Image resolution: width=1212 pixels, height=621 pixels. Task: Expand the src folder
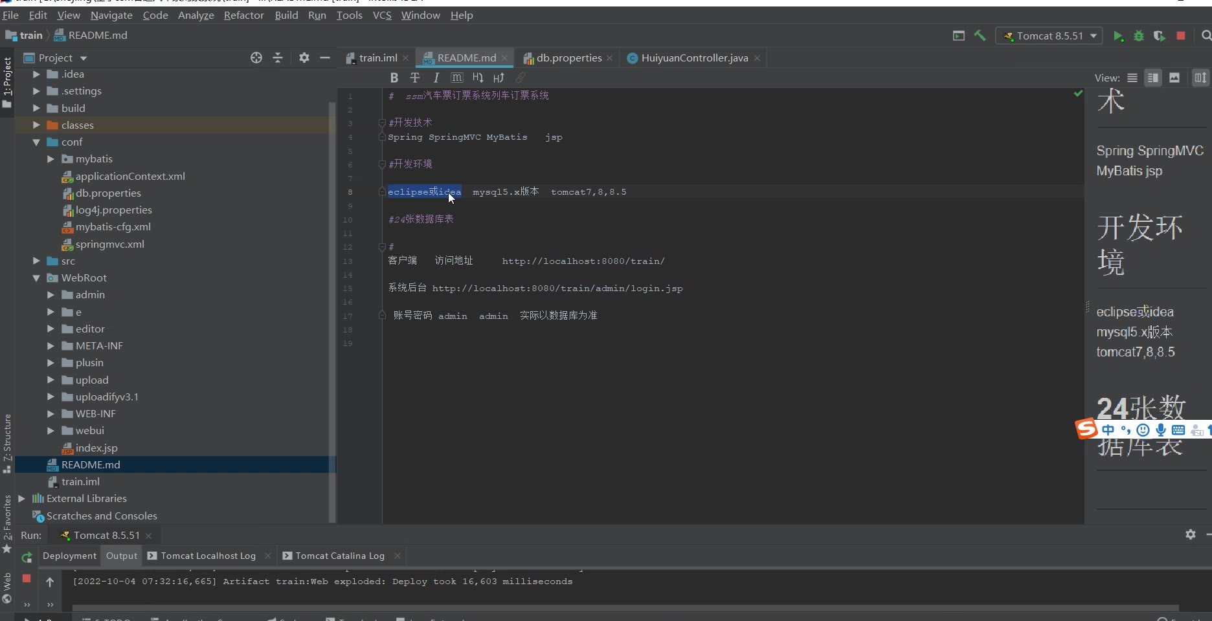click(x=36, y=261)
